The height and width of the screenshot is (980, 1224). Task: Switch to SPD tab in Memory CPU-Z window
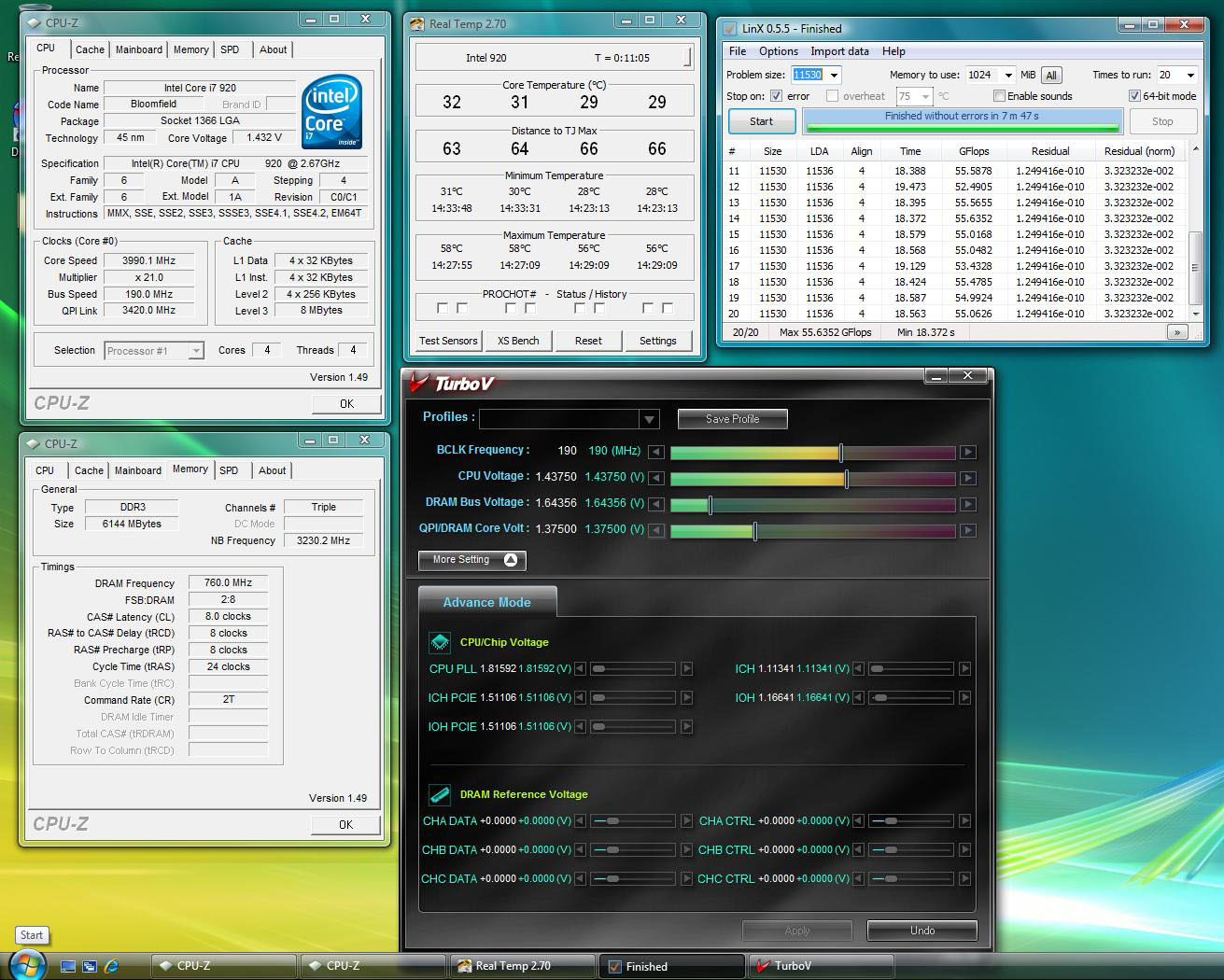[230, 470]
